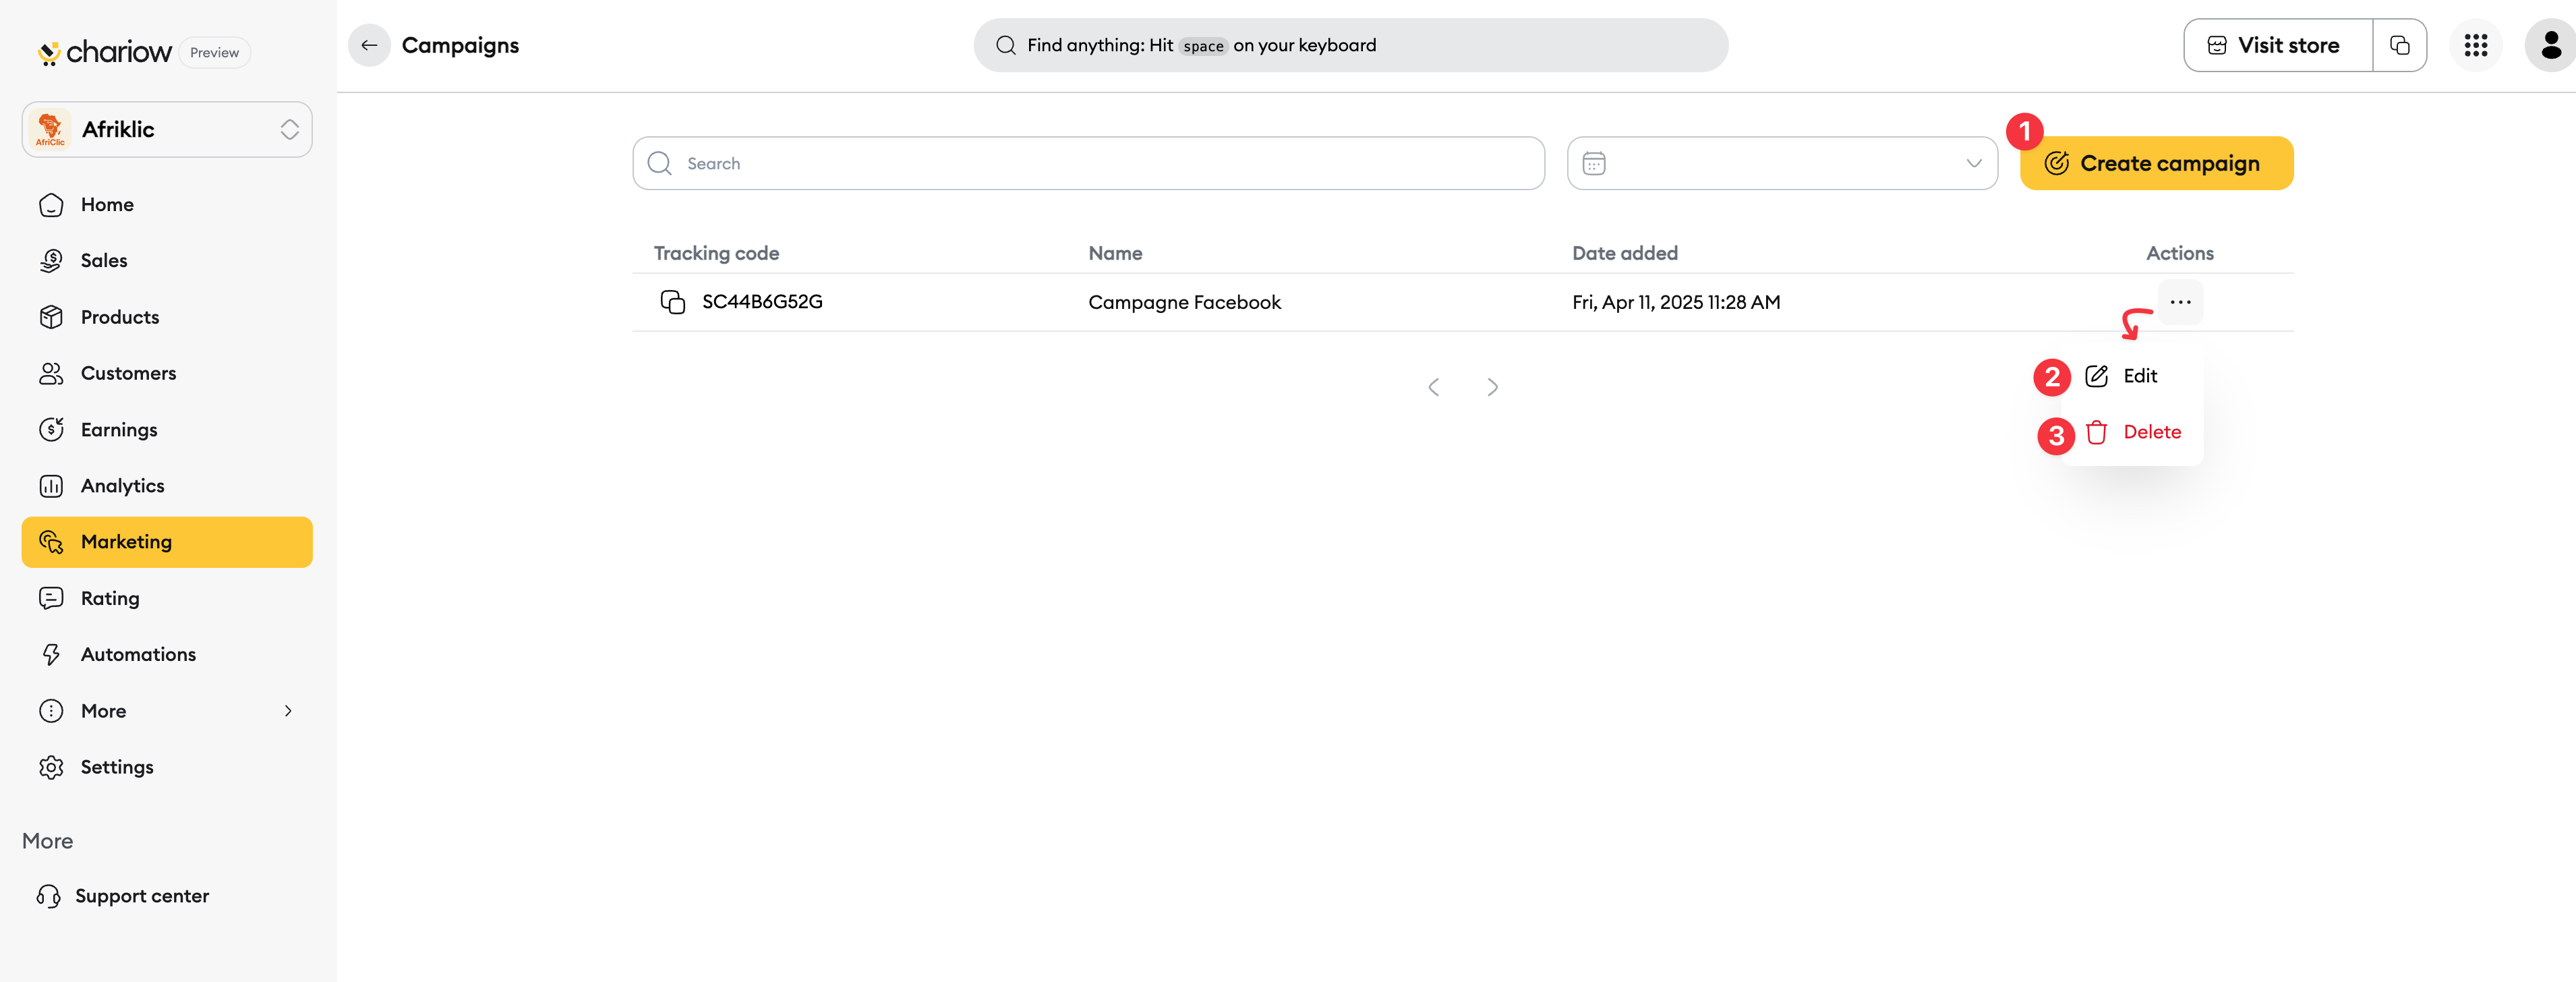The image size is (2576, 982).
Task: Go back using the arrow beside Campaigns
Action: tap(369, 45)
